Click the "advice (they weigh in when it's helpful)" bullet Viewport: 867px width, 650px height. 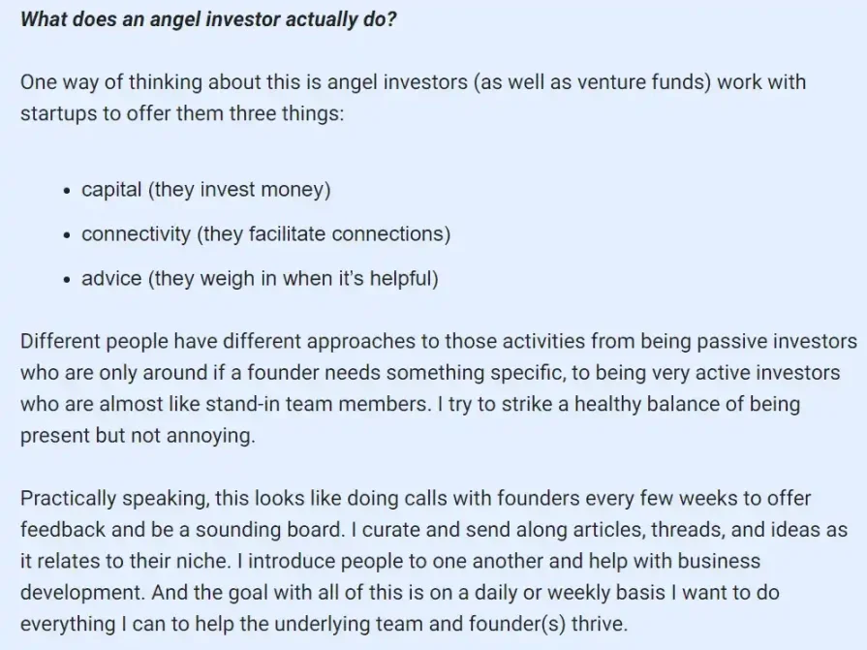260,279
